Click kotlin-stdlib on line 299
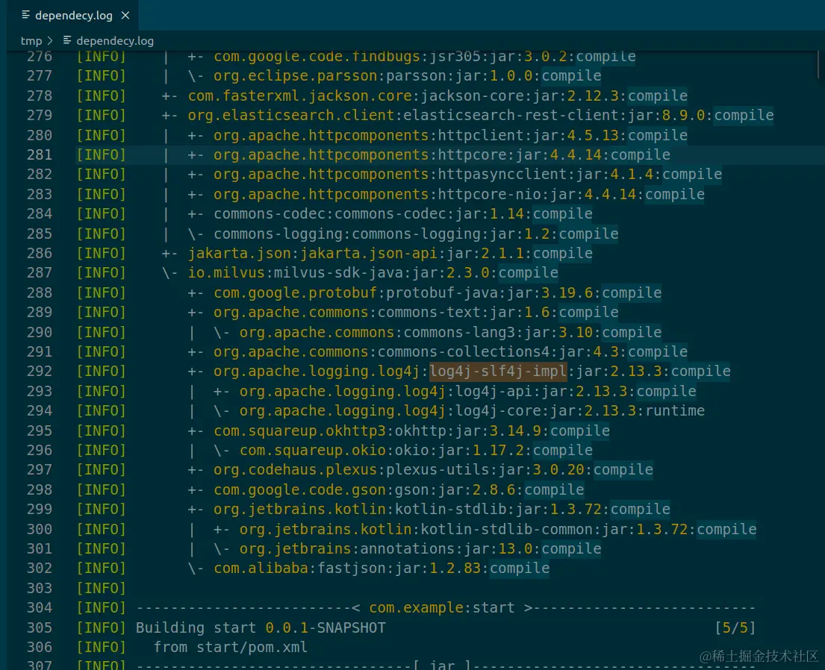This screenshot has width=825, height=670. (450, 509)
